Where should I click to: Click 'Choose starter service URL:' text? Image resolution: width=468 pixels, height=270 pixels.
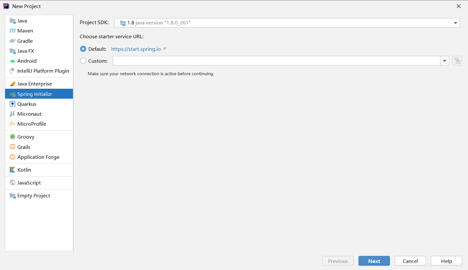[x=112, y=37]
